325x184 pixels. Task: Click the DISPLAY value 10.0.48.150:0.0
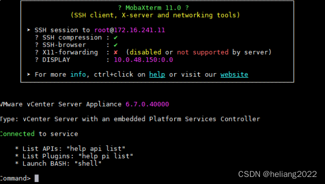tap(143, 60)
